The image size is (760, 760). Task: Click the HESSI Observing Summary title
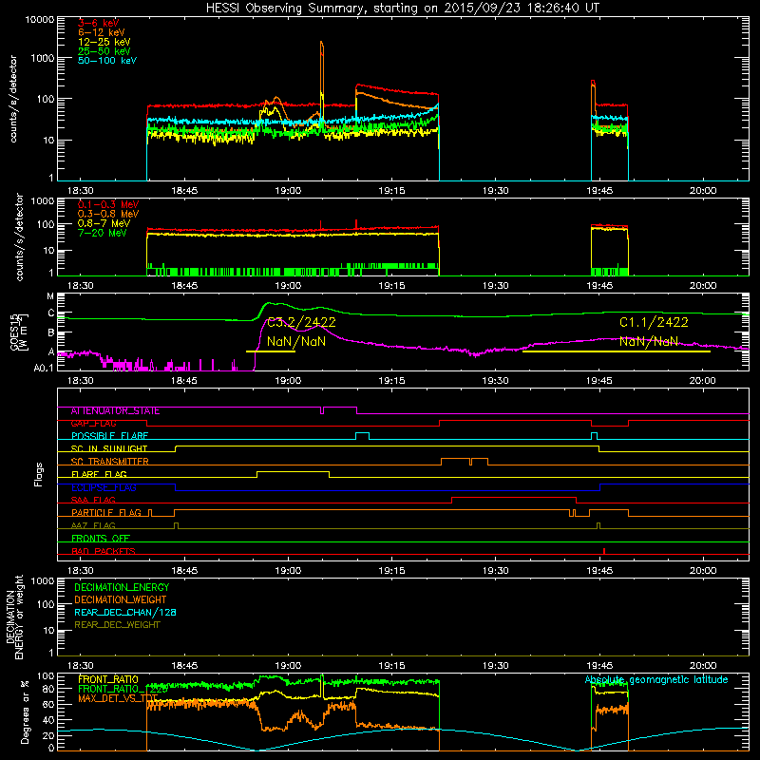coord(402,9)
